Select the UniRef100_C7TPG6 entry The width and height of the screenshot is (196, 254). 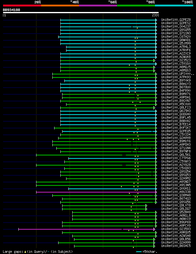176,158
